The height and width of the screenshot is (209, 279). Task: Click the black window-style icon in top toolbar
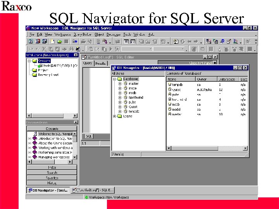[x=126, y=41]
